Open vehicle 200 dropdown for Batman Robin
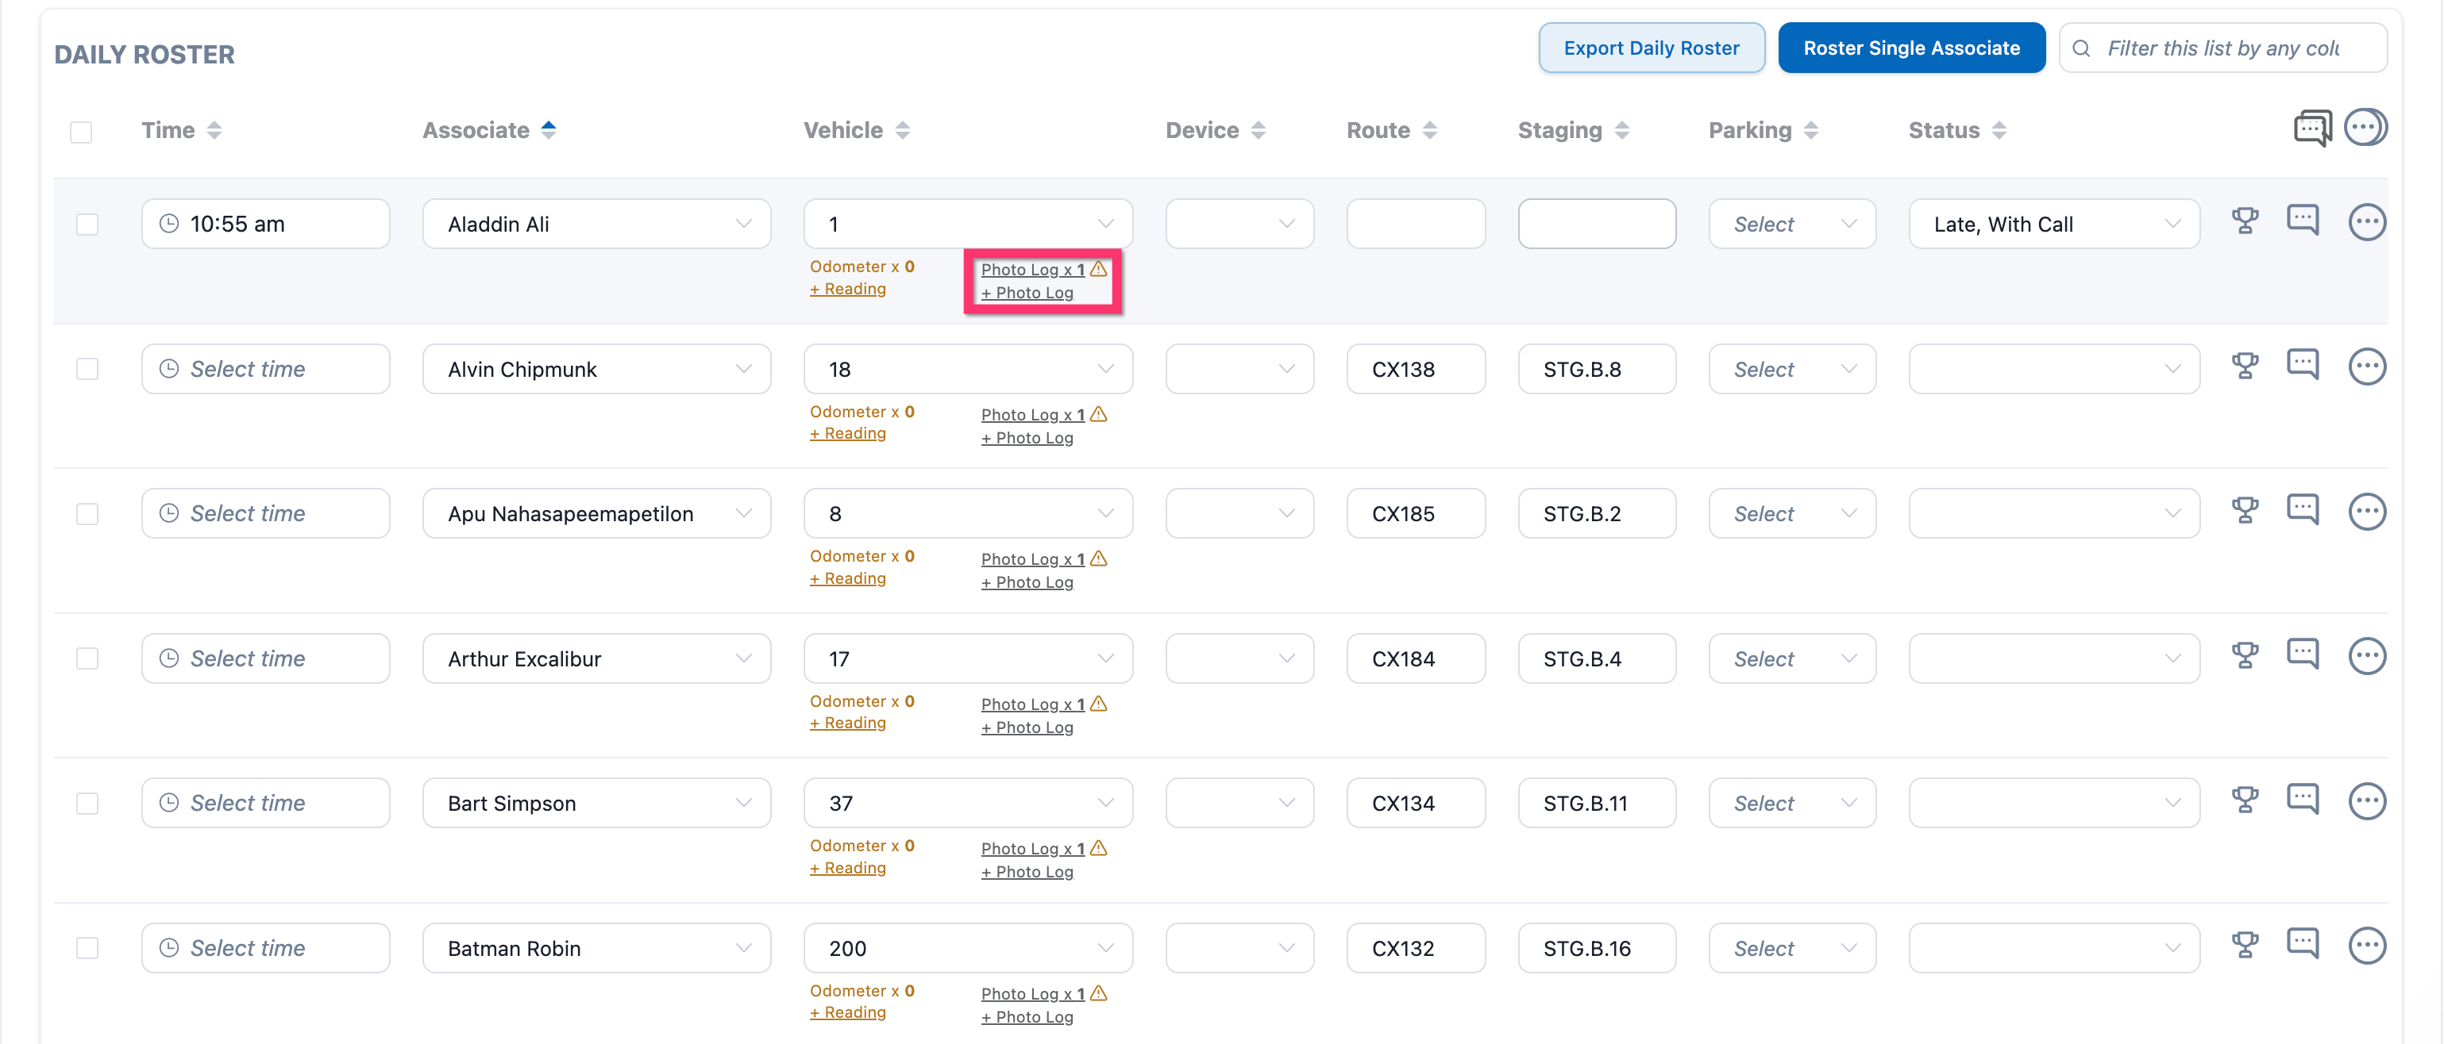The image size is (2444, 1044). (968, 948)
